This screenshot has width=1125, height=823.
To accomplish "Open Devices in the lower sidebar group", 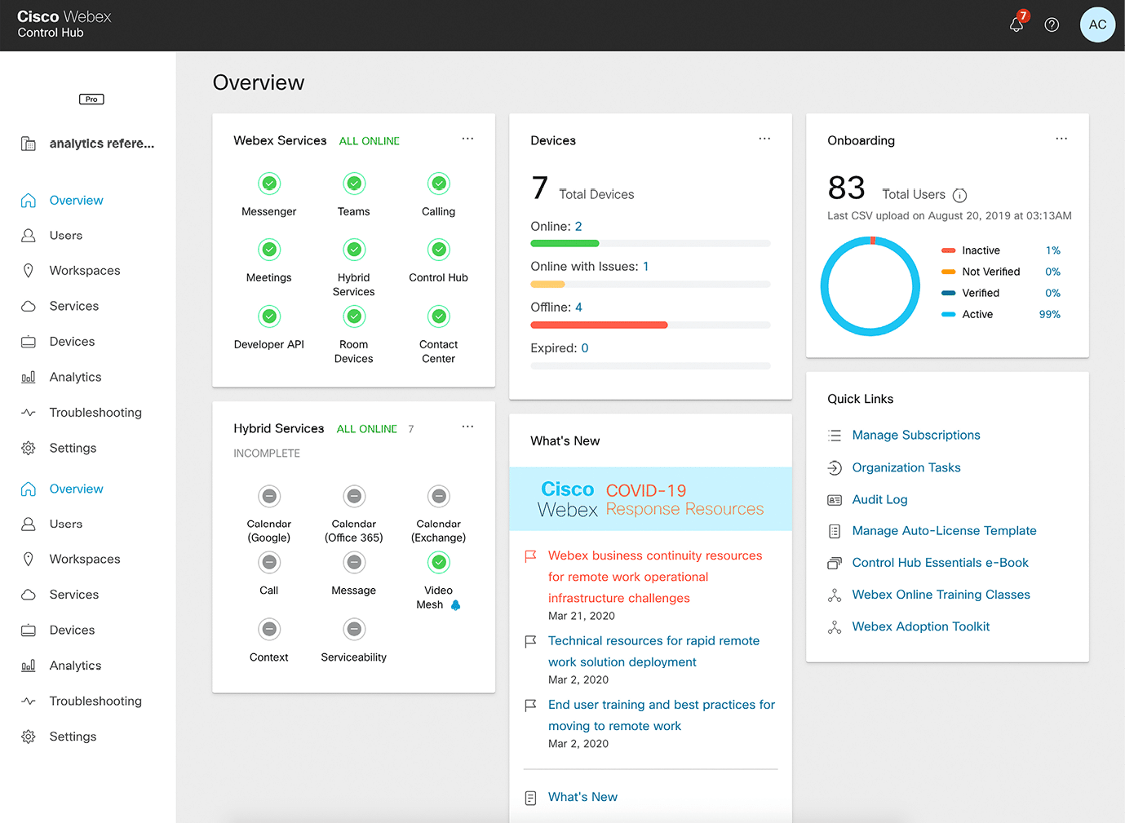I will 72,631.
